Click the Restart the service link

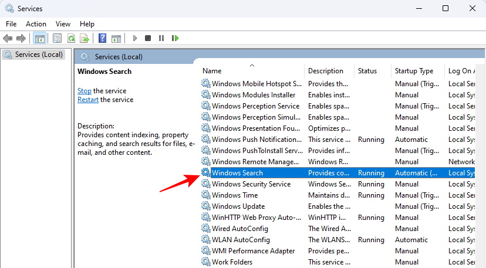[88, 100]
